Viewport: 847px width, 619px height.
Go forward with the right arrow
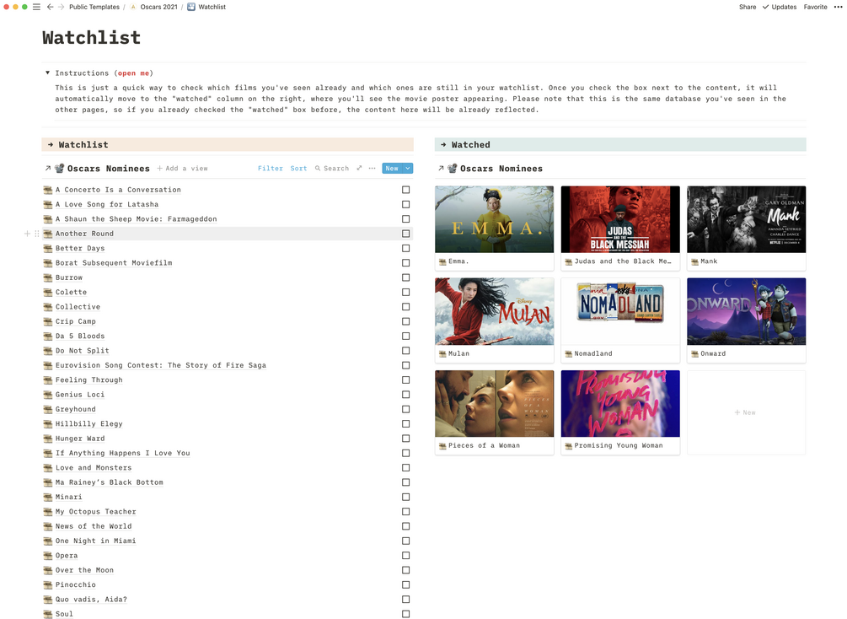tap(61, 7)
